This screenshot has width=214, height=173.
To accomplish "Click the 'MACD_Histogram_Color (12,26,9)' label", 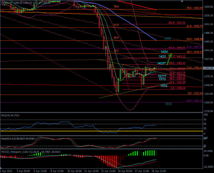I will 20,152.
